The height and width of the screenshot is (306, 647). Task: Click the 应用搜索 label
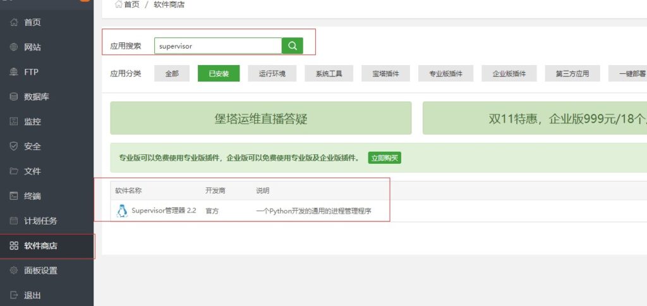[x=126, y=46]
